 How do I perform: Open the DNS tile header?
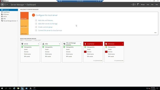click(51, 44)
